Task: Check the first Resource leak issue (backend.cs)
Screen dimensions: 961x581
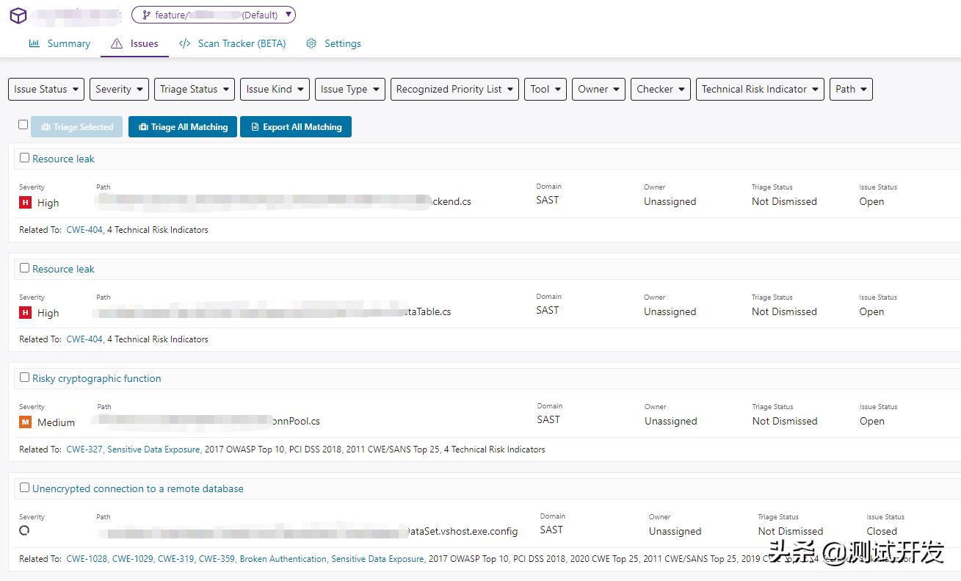Action: (24, 158)
